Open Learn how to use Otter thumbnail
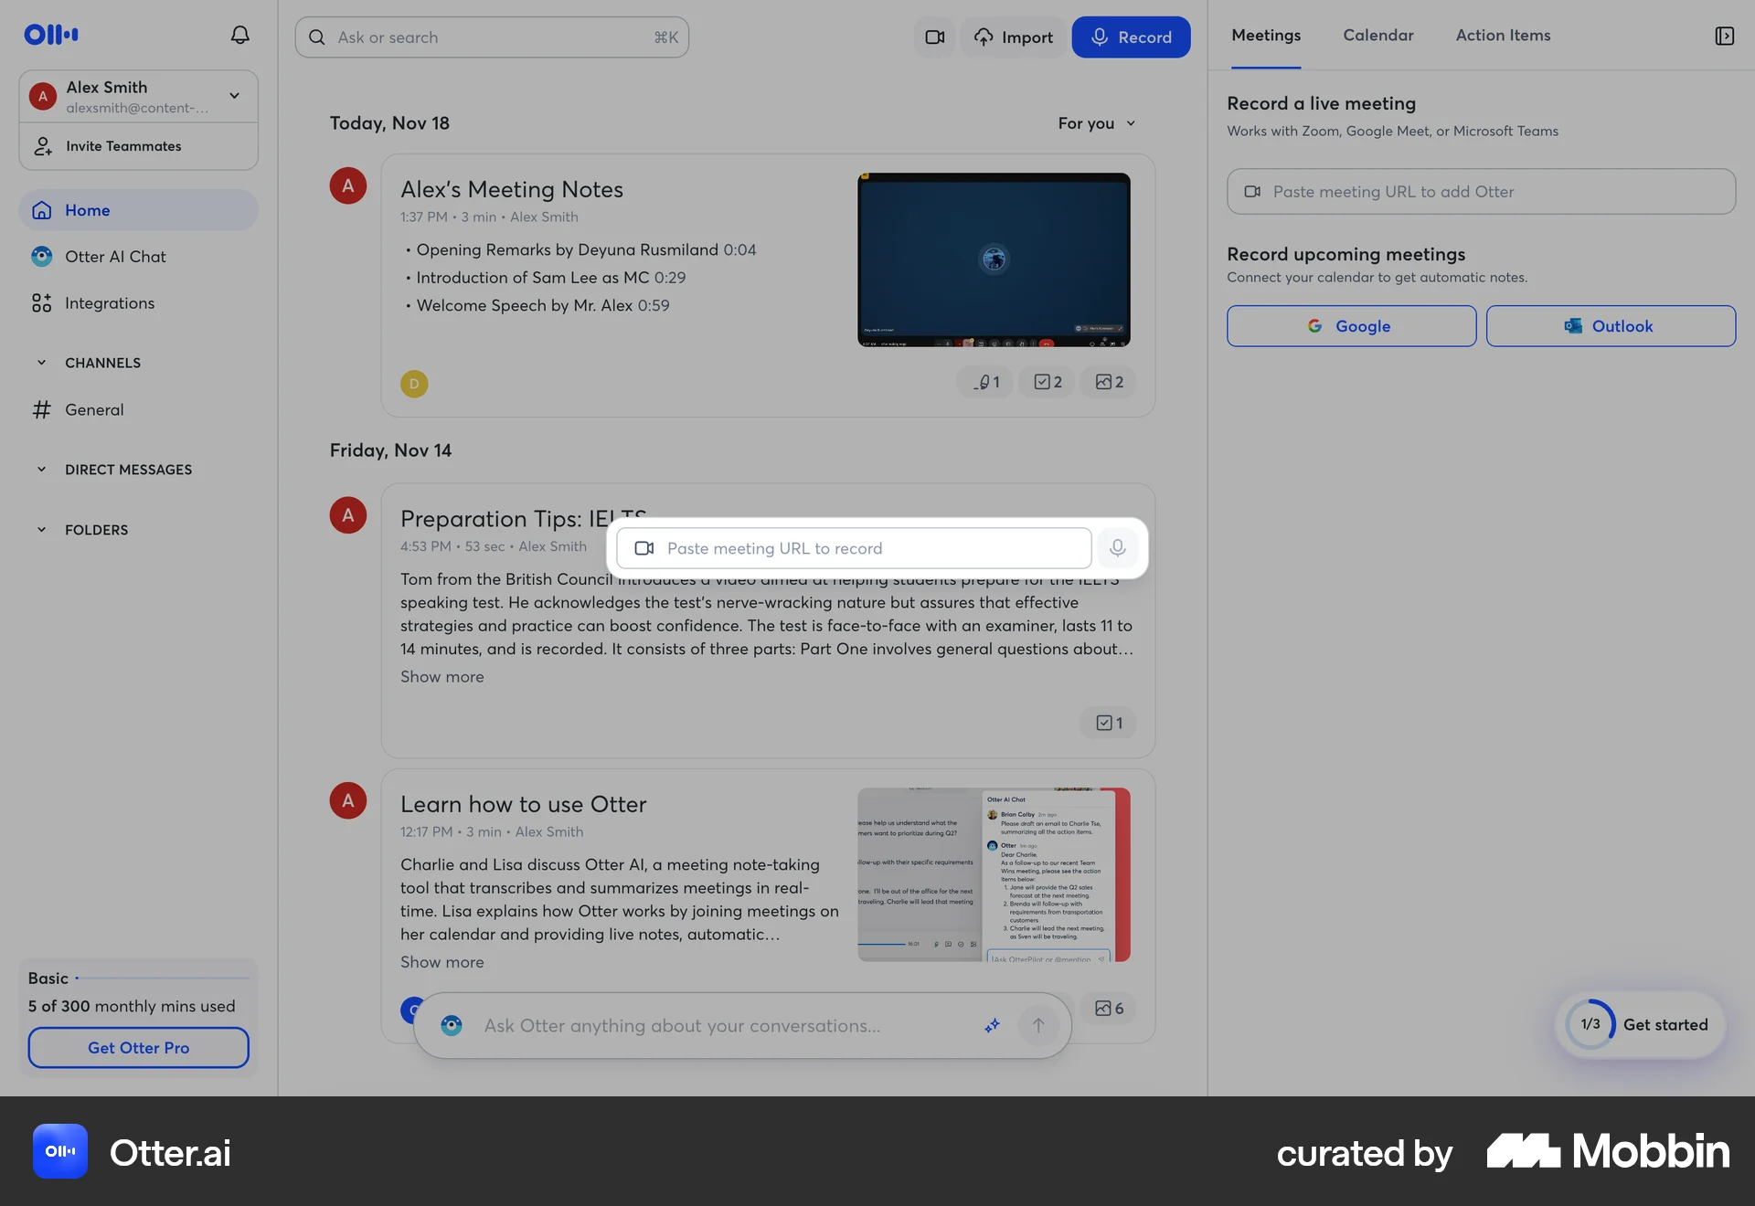This screenshot has height=1206, width=1755. click(994, 874)
